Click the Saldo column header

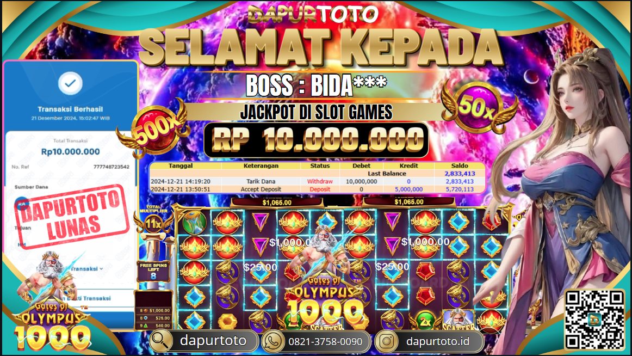point(460,165)
